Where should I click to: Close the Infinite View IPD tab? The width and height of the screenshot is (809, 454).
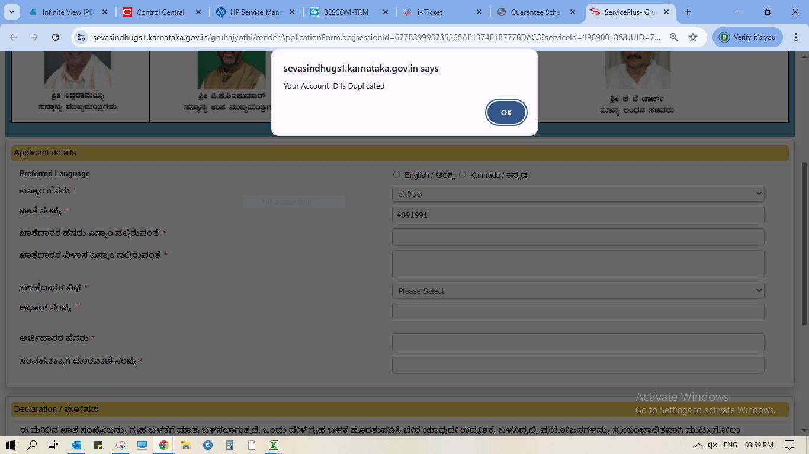point(105,12)
